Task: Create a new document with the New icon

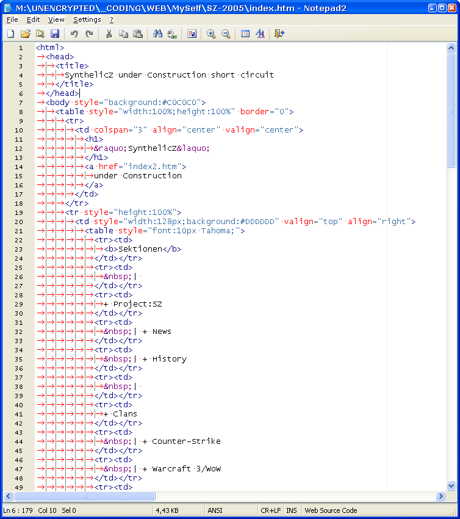Action: (11, 34)
